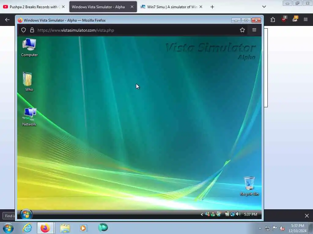Switch to Pushpa 2 Breaks Records tab

tap(34, 7)
